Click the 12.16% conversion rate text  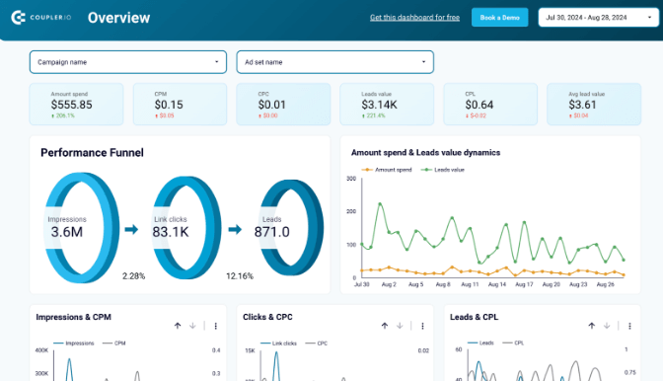point(240,276)
